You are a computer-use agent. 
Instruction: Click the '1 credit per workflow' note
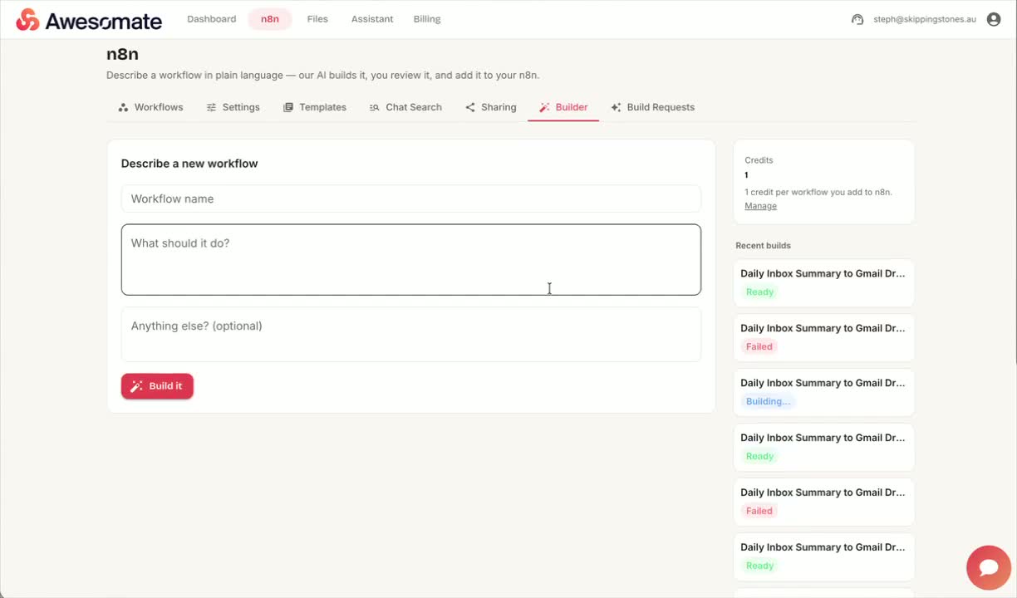[818, 192]
